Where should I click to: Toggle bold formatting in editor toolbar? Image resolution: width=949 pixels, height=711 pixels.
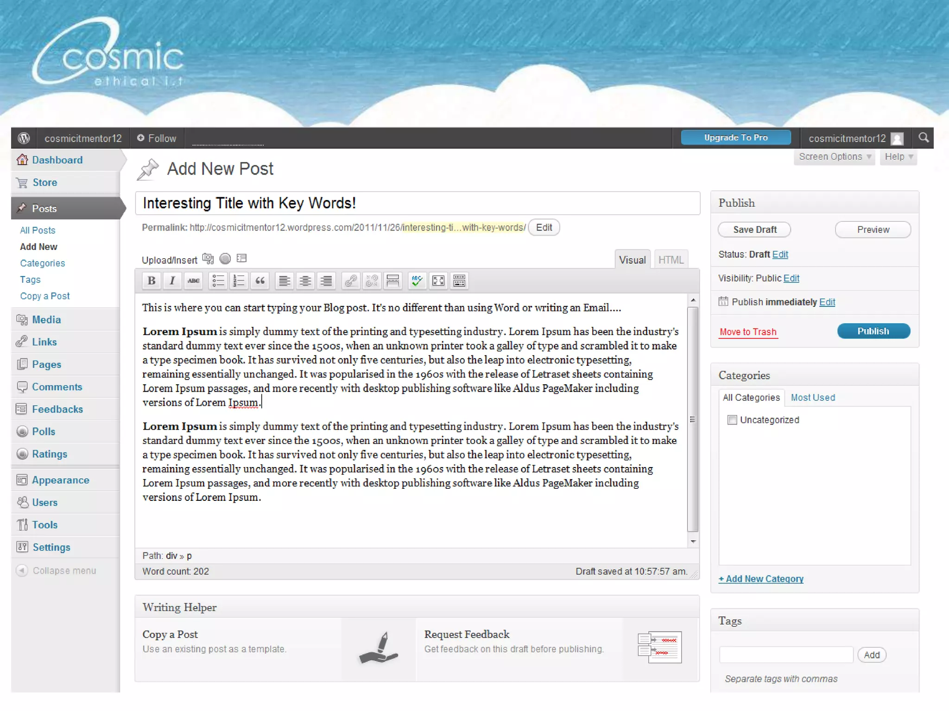152,281
